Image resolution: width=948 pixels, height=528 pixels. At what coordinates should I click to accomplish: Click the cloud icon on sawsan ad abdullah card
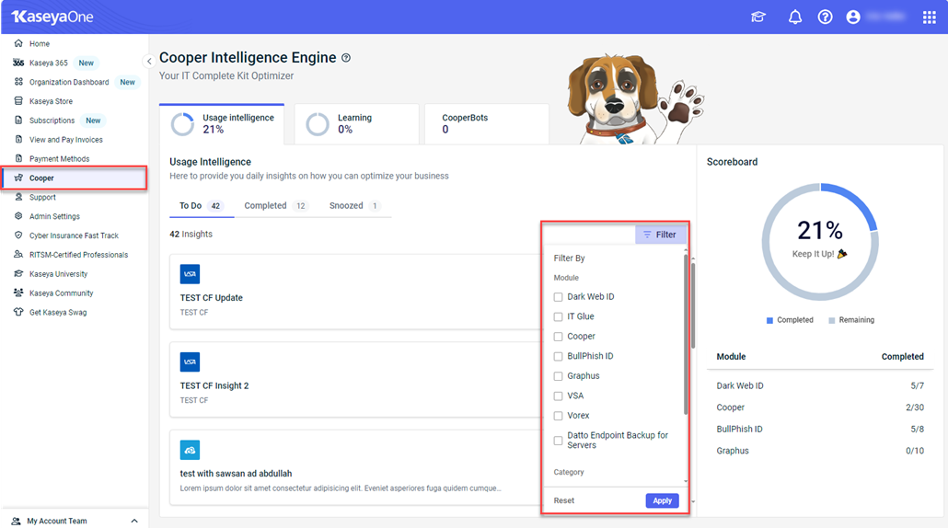click(190, 450)
